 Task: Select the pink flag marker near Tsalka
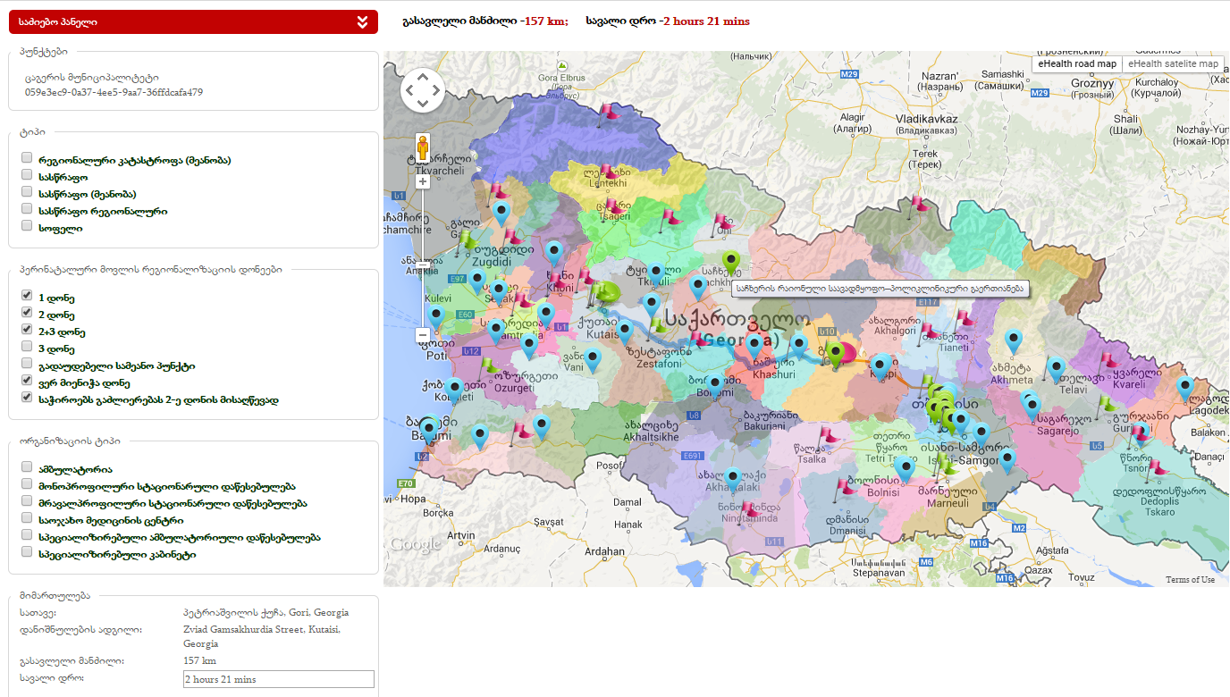pos(829,433)
